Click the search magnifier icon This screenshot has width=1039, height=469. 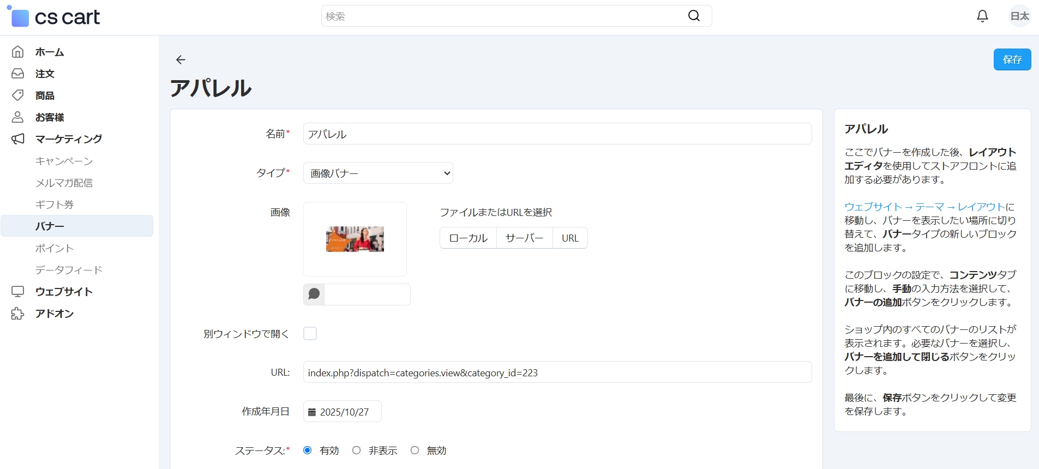(694, 16)
